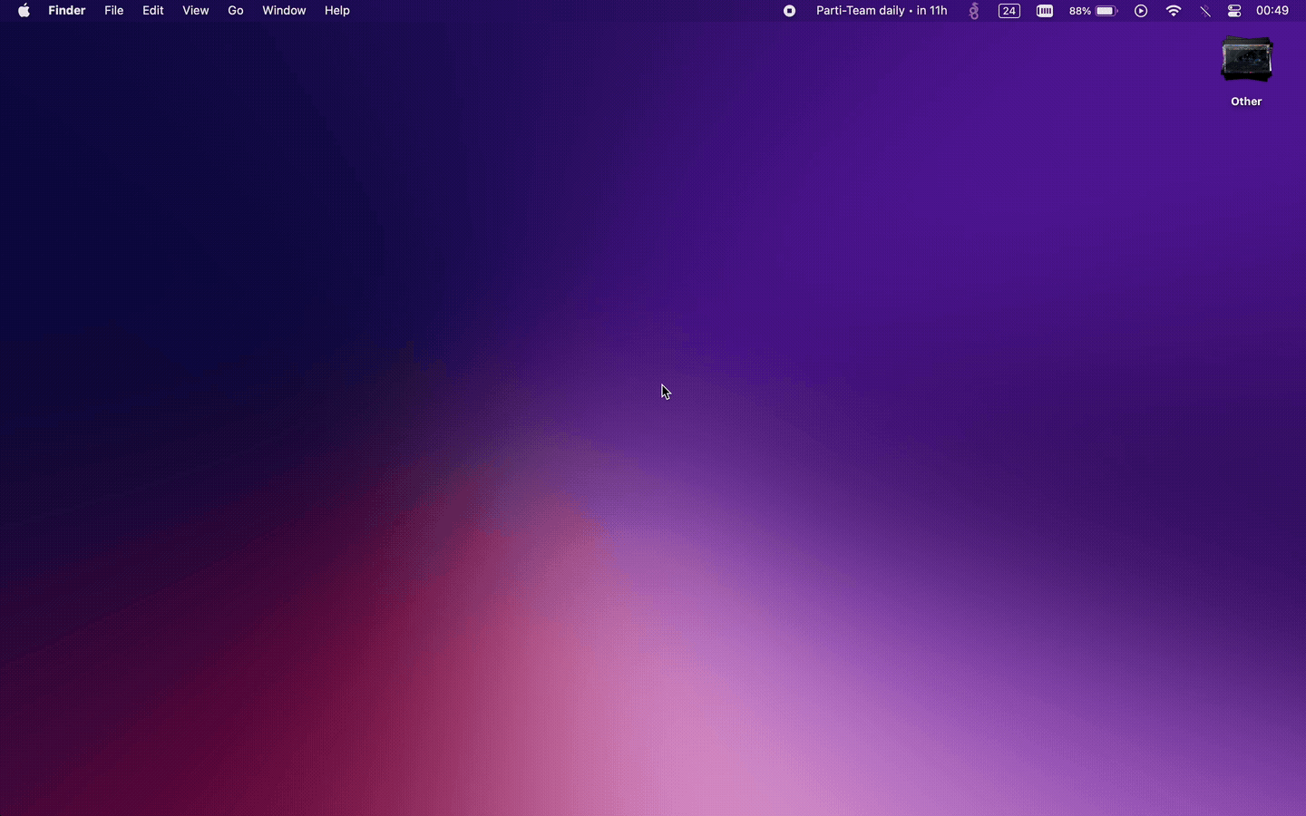
Task: Open the battery status at 88%
Action: [x=1092, y=11]
